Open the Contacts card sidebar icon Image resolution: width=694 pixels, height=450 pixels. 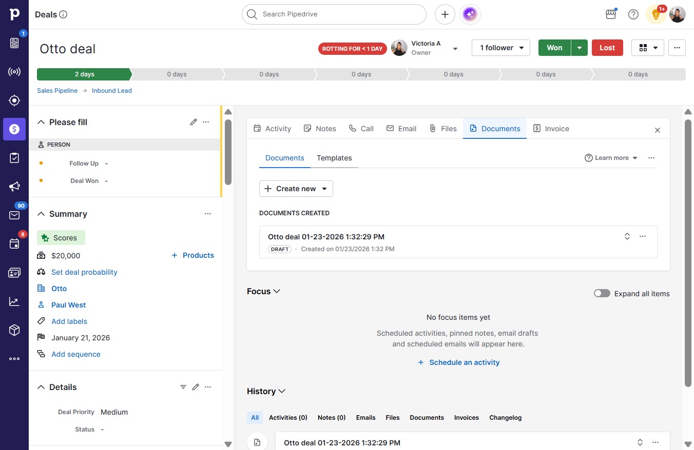(14, 273)
